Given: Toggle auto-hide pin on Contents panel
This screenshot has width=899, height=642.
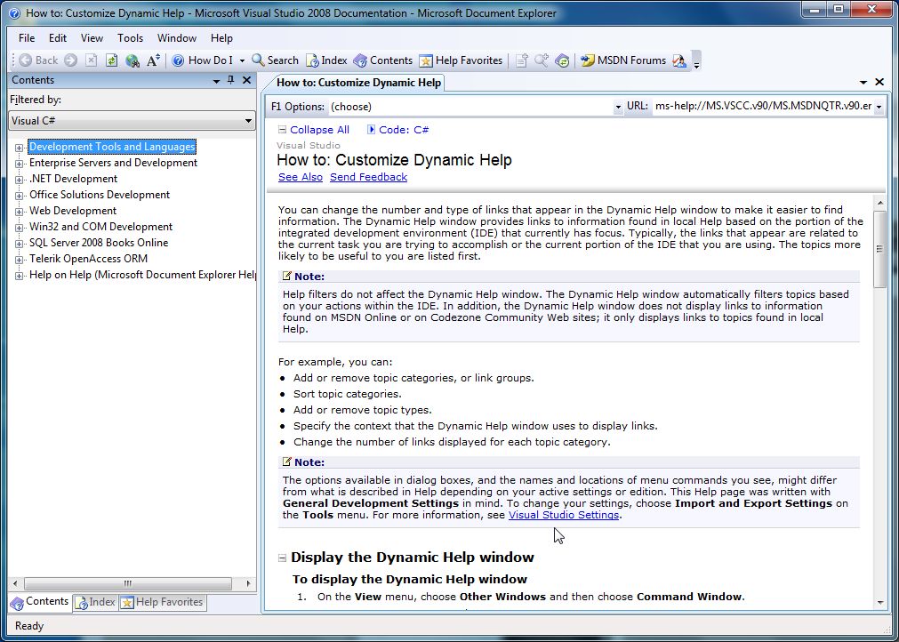Looking at the screenshot, I should (231, 80).
